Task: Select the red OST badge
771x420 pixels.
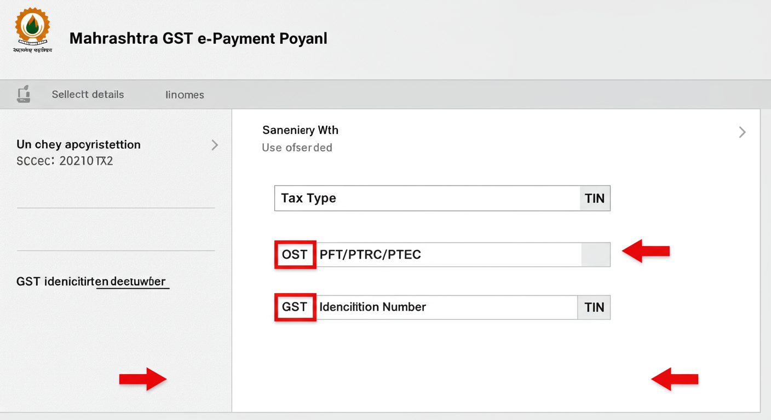Action: [295, 254]
